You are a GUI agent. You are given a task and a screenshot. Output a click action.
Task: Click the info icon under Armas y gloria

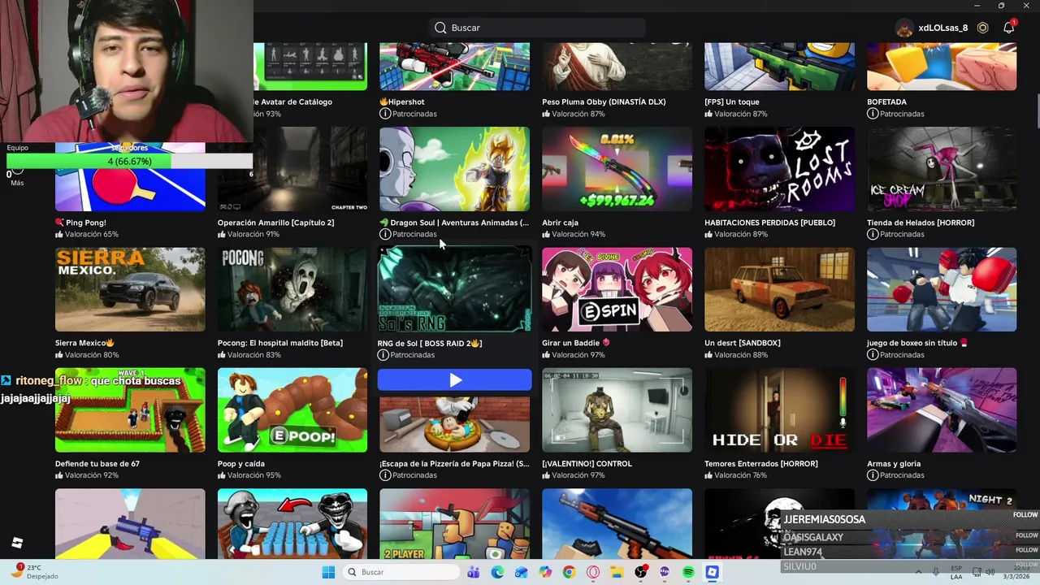[873, 475]
